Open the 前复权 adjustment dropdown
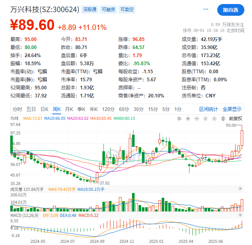The height and width of the screenshot is (245, 252). click(x=236, y=119)
